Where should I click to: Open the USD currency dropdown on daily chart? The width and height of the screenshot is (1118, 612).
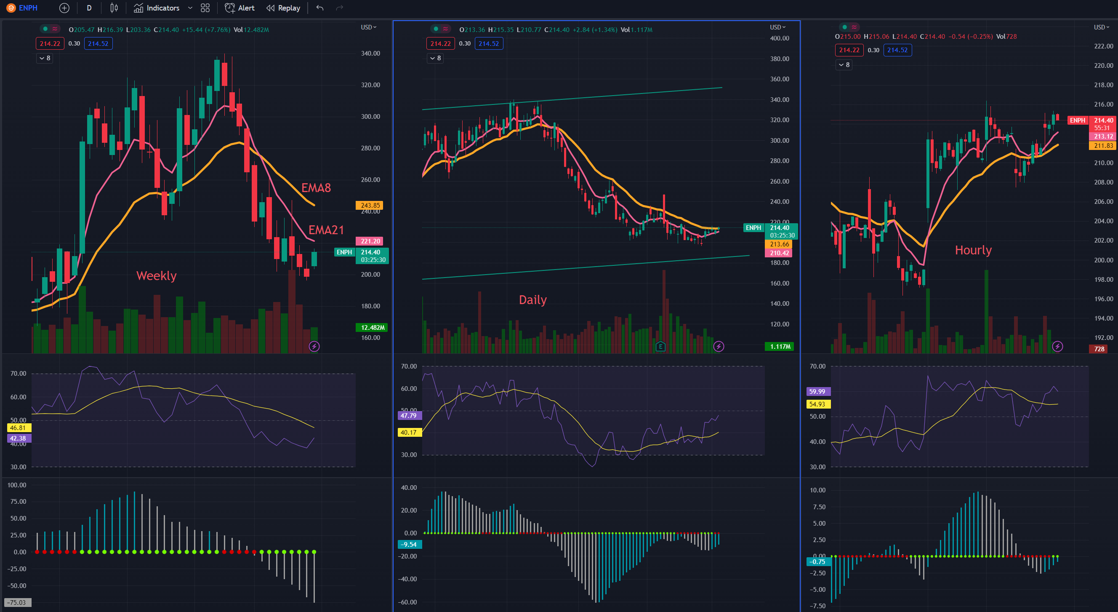[x=778, y=27]
